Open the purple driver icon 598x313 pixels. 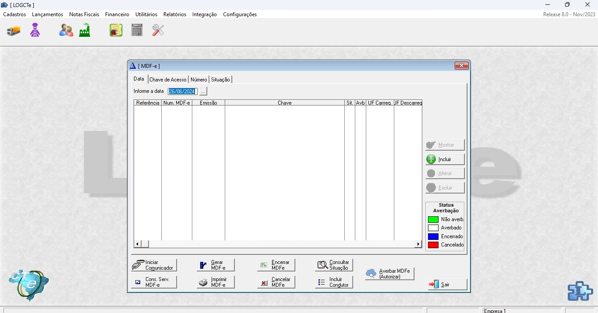[35, 30]
